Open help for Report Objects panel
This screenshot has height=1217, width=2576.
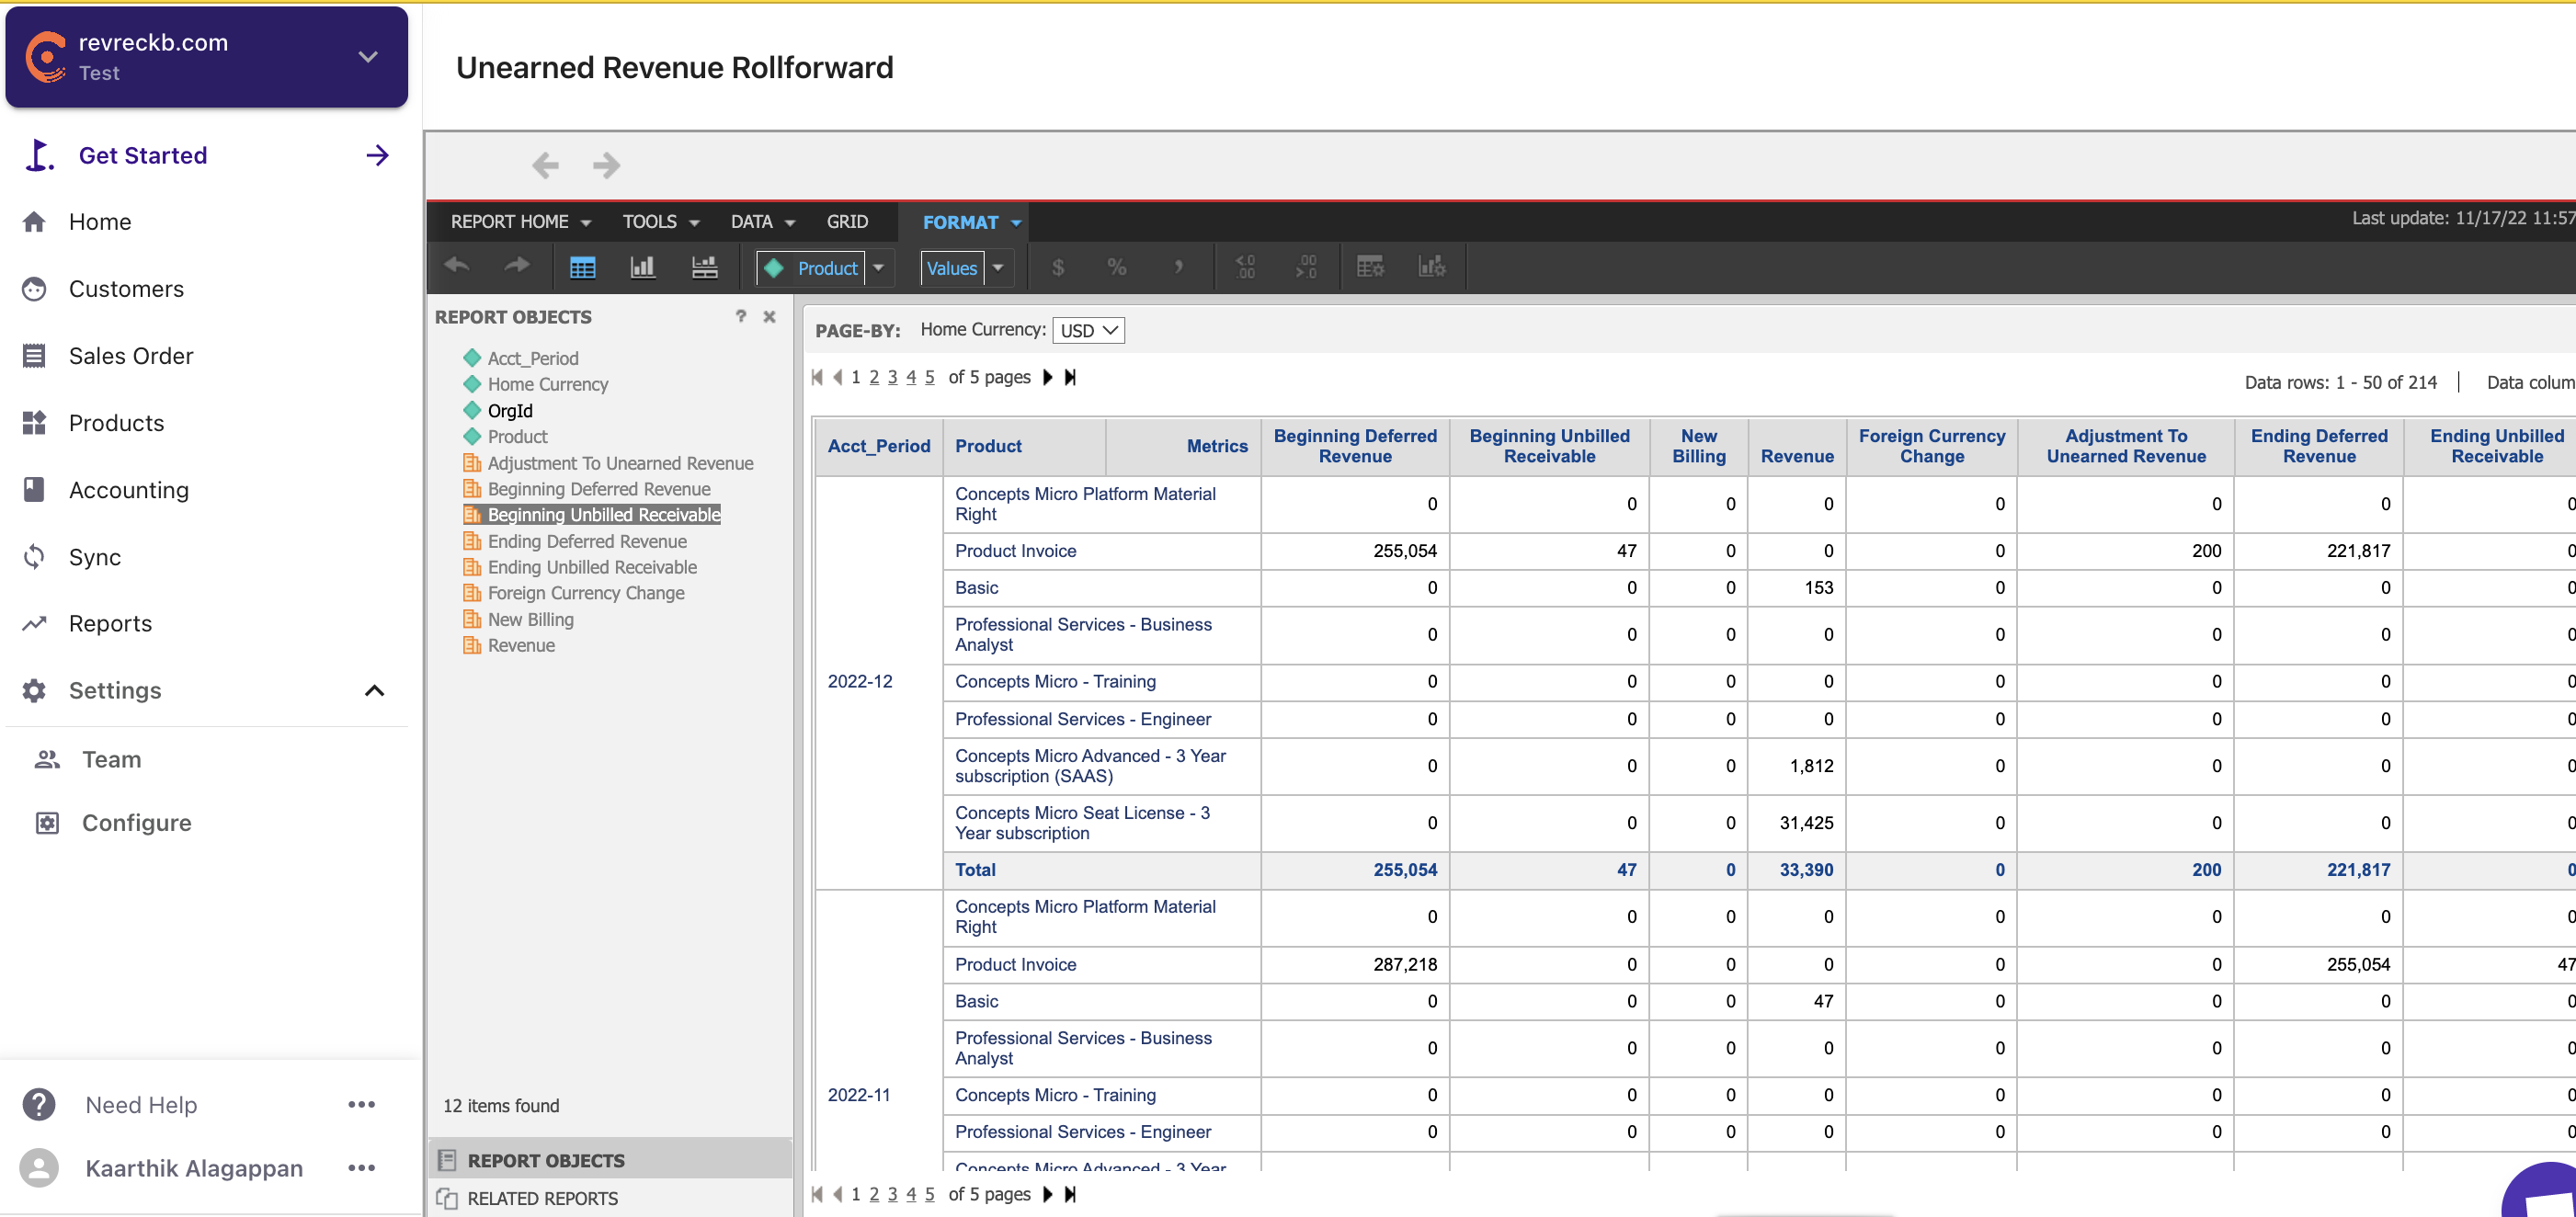click(741, 316)
